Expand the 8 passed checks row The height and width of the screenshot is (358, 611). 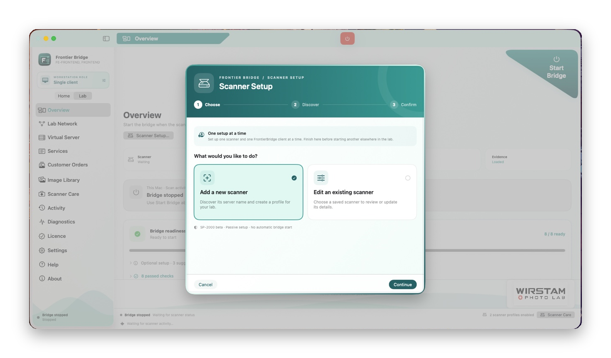152,276
